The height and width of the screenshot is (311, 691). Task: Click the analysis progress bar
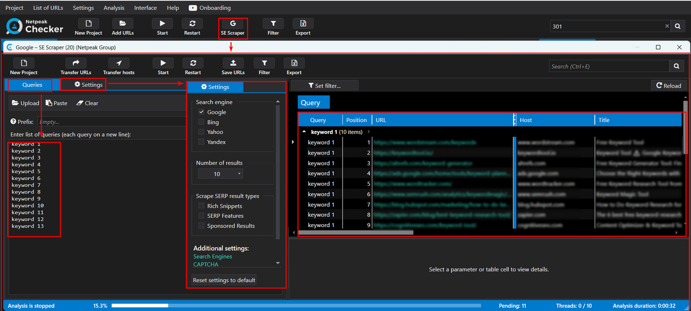click(x=296, y=306)
